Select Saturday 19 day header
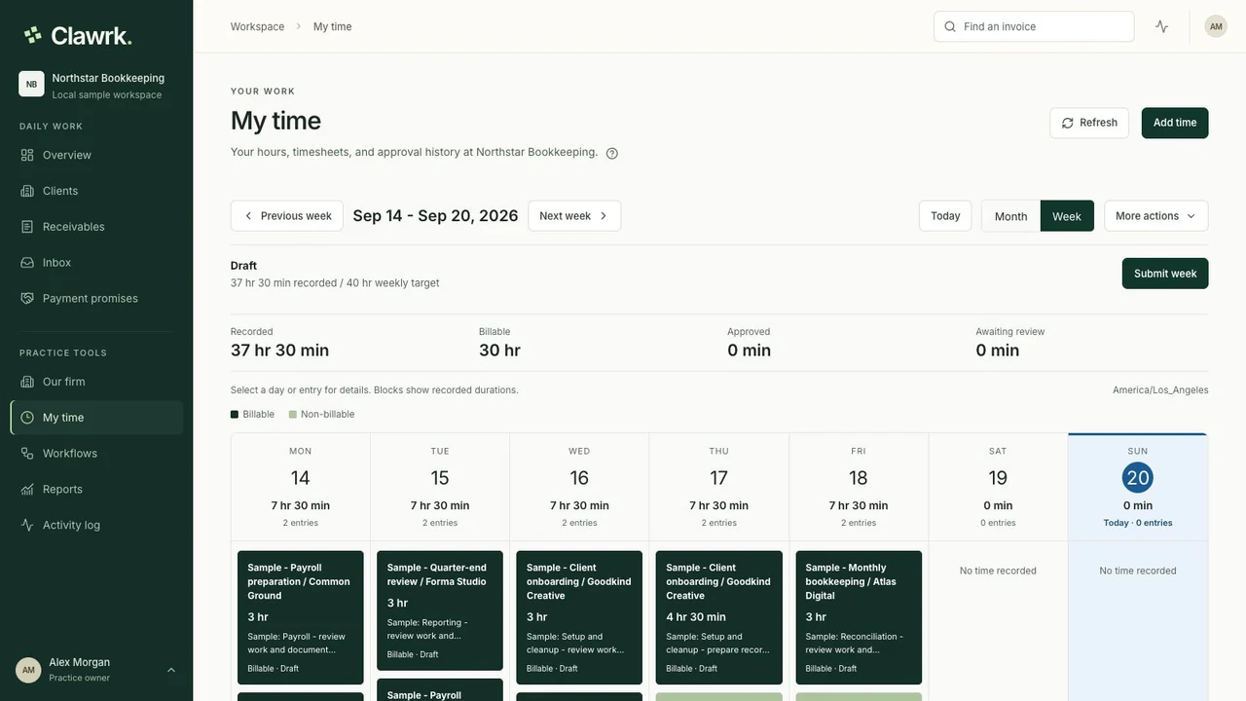Image resolution: width=1246 pixels, height=701 pixels. (x=998, y=487)
